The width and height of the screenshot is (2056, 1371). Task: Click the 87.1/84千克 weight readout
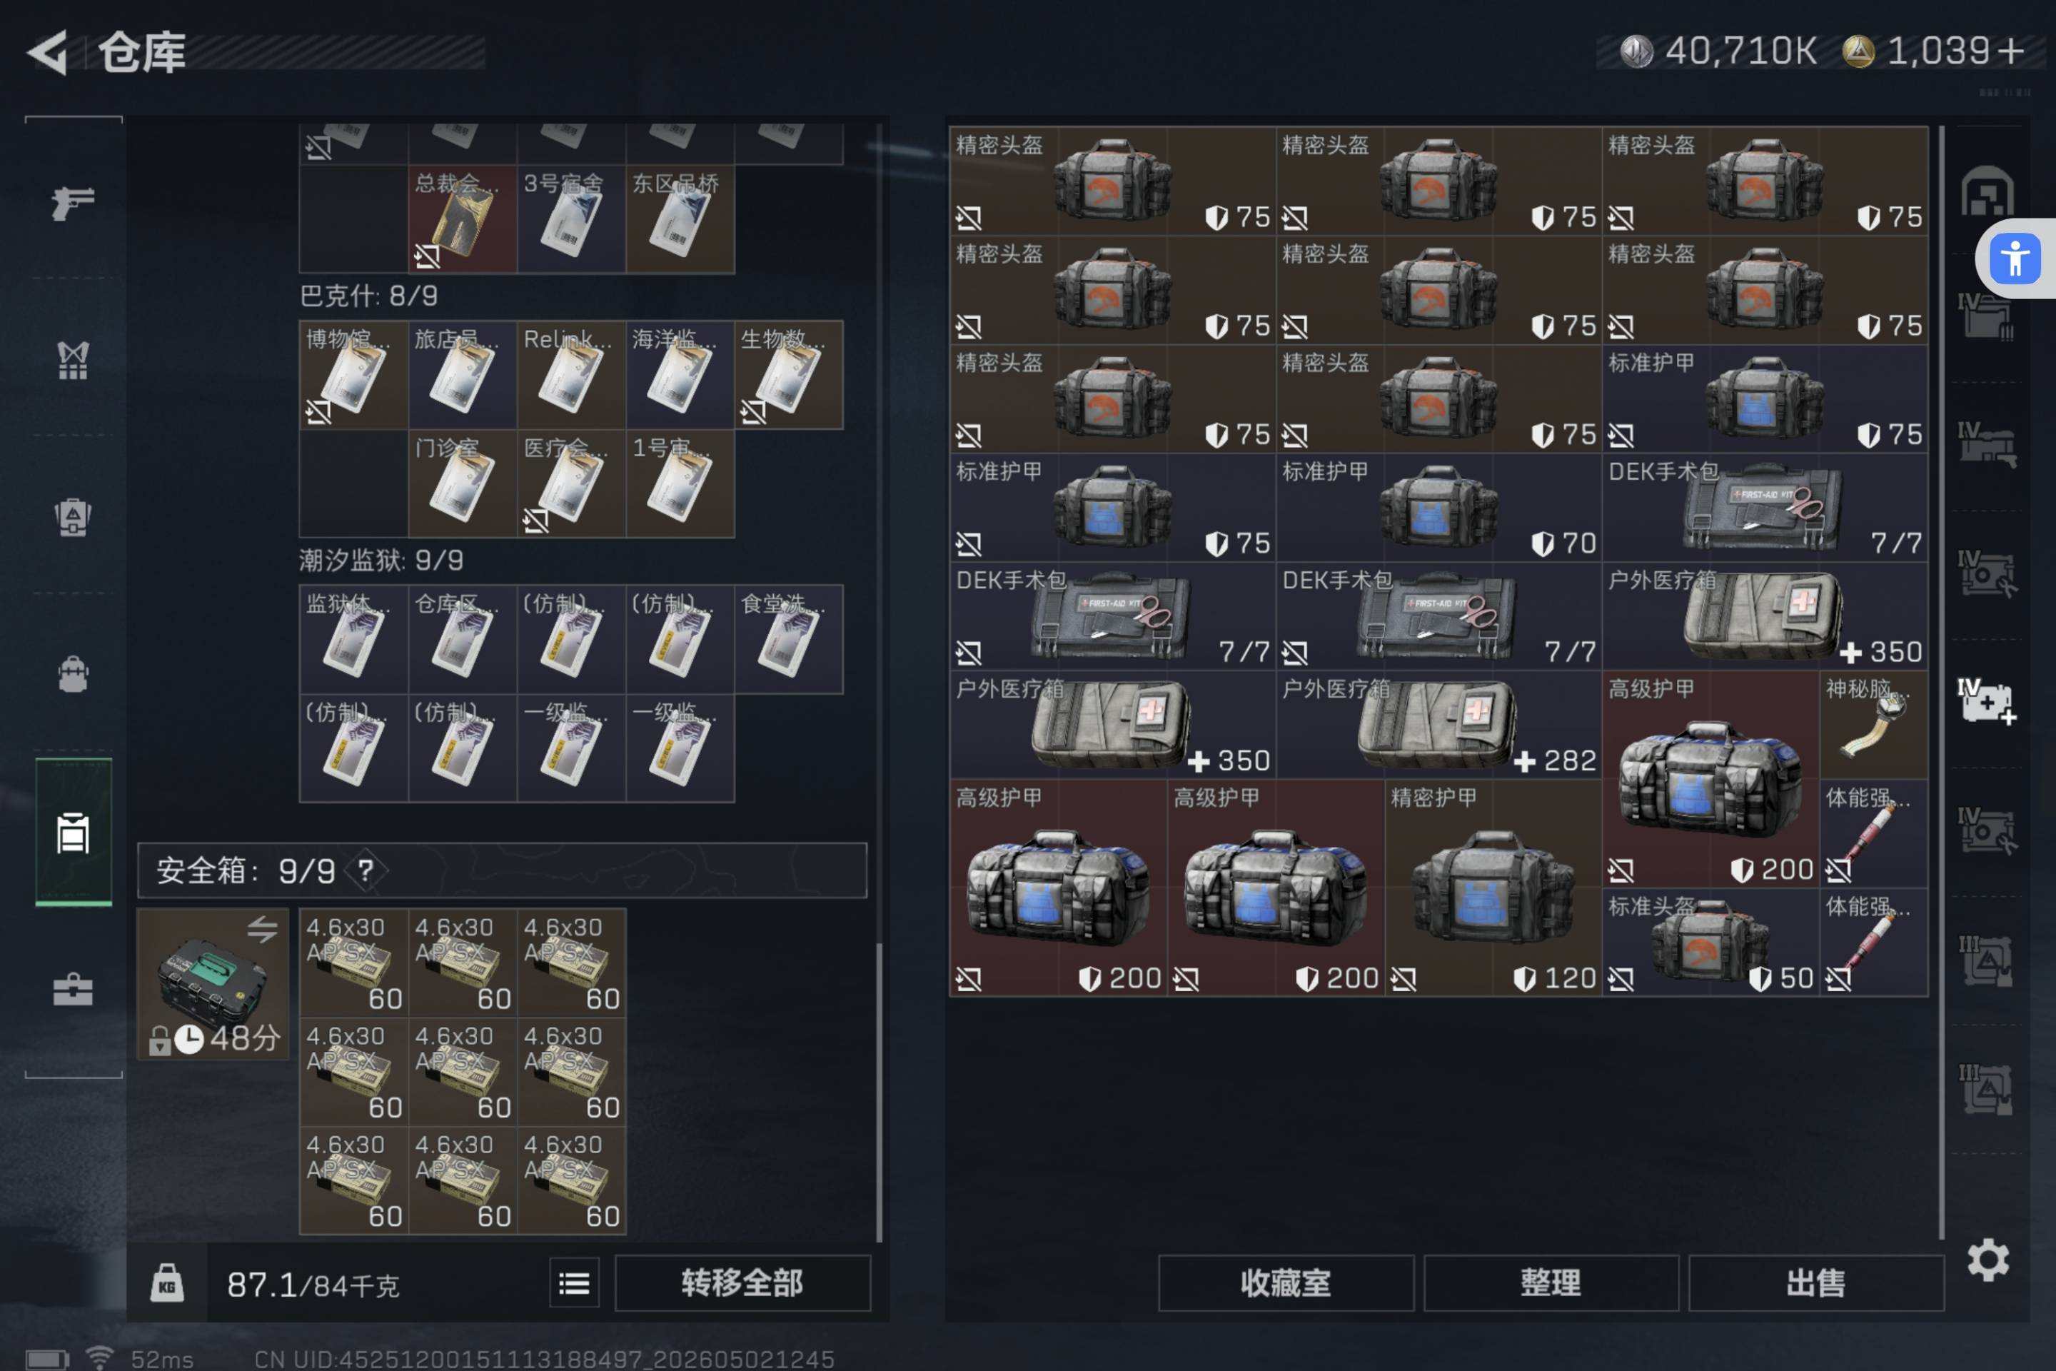click(313, 1285)
